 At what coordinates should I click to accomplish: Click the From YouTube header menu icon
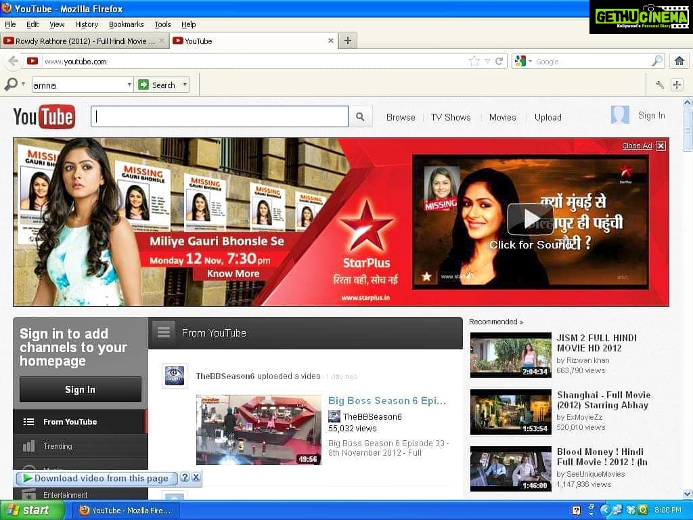[x=164, y=332]
